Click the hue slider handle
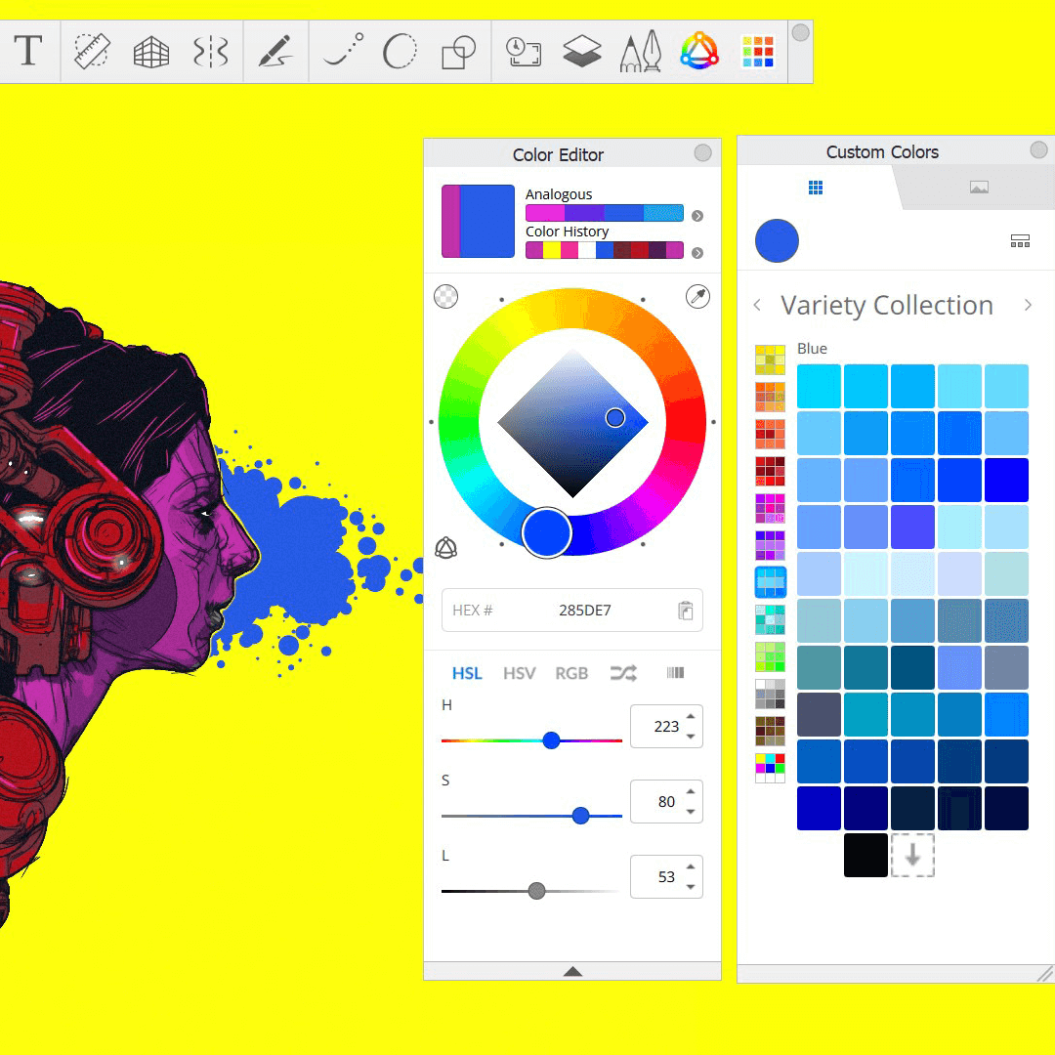The image size is (1055, 1055). tap(551, 740)
